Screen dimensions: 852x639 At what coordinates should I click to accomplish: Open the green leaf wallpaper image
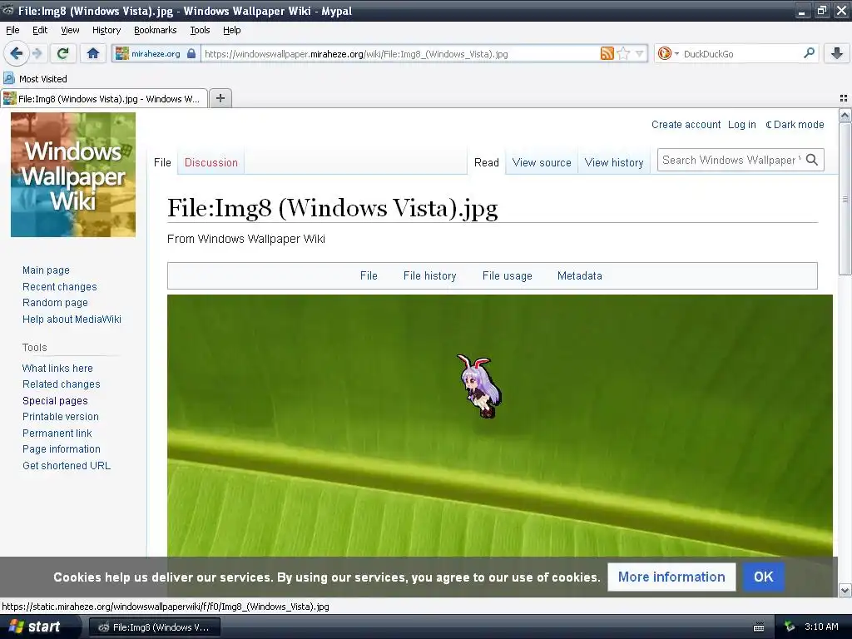tap(499, 425)
